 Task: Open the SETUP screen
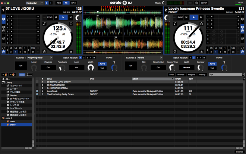point(204,3)
